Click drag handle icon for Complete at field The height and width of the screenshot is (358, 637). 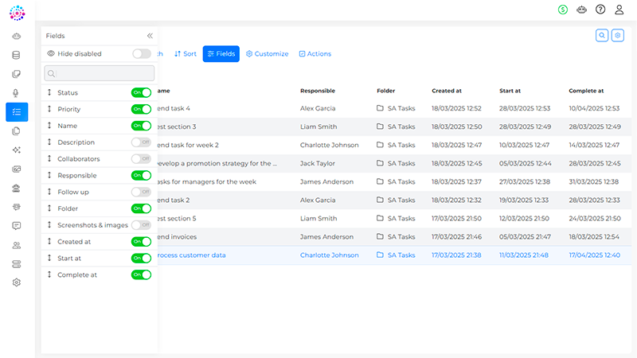pyautogui.click(x=49, y=274)
